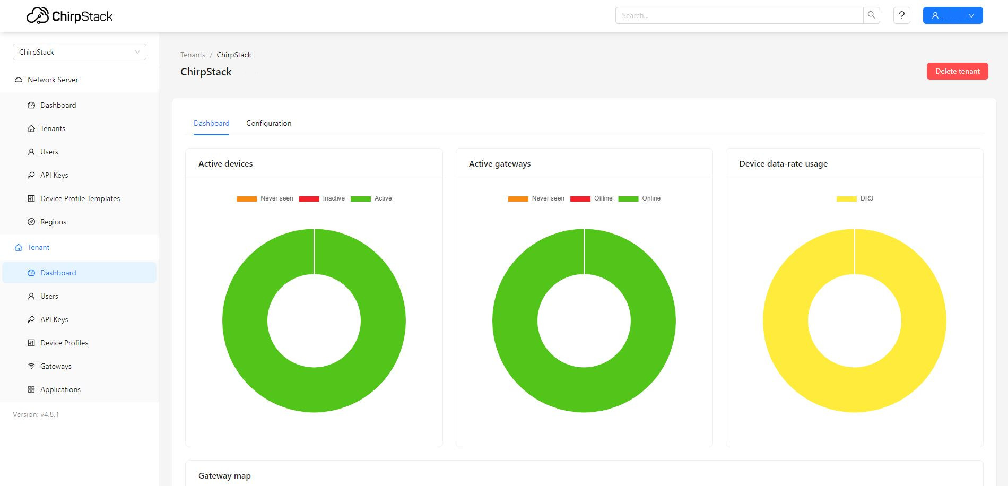Open Regions menu item
This screenshot has width=1008, height=486.
coord(80,222)
